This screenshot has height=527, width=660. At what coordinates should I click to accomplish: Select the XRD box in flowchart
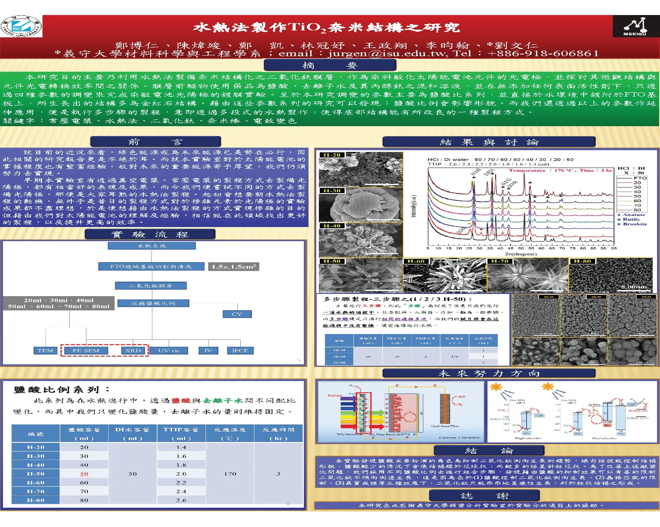(133, 351)
